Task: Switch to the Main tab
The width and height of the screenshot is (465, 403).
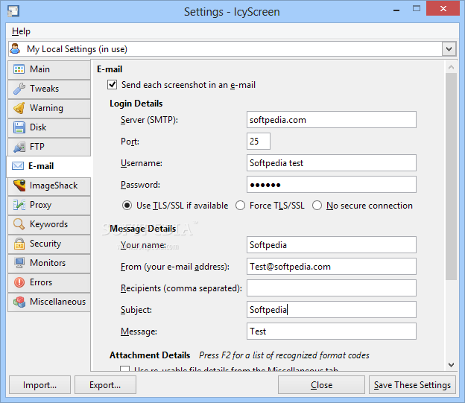Action: [x=49, y=69]
